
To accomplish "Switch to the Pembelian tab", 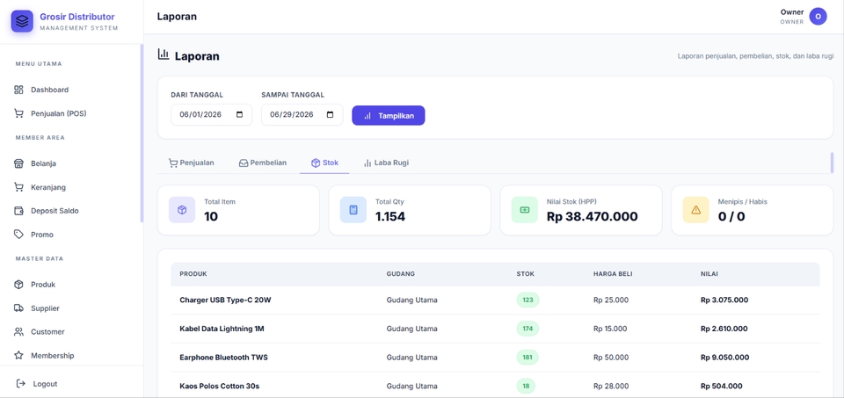I will point(263,163).
